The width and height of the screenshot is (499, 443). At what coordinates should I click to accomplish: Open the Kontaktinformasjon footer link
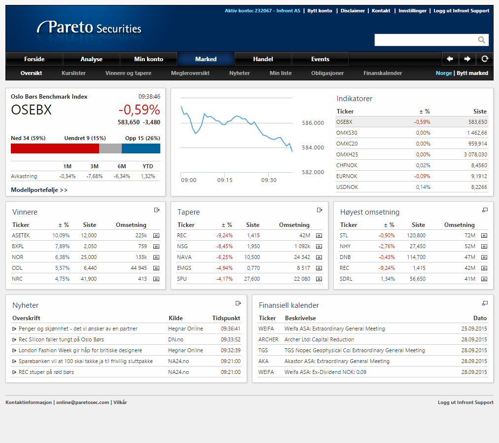click(28, 402)
